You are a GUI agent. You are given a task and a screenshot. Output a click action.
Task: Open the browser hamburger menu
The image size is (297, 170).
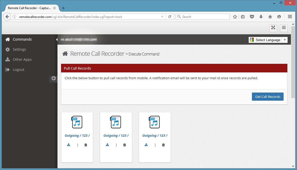pyautogui.click(x=290, y=17)
